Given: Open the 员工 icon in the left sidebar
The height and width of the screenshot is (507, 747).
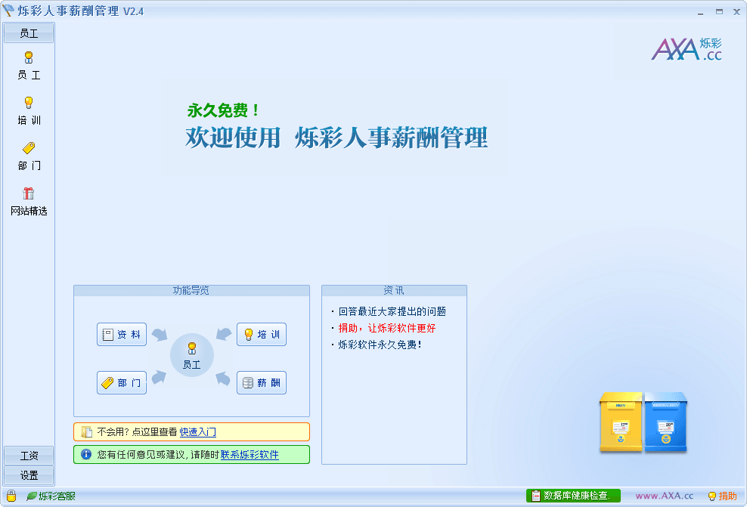Looking at the screenshot, I should pyautogui.click(x=29, y=59).
